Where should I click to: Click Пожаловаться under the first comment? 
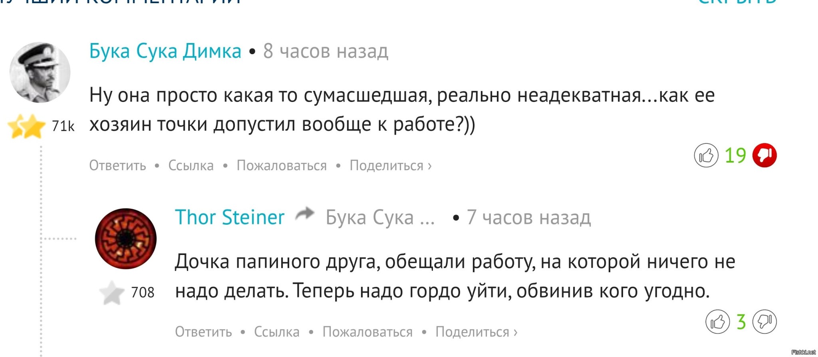pyautogui.click(x=282, y=165)
